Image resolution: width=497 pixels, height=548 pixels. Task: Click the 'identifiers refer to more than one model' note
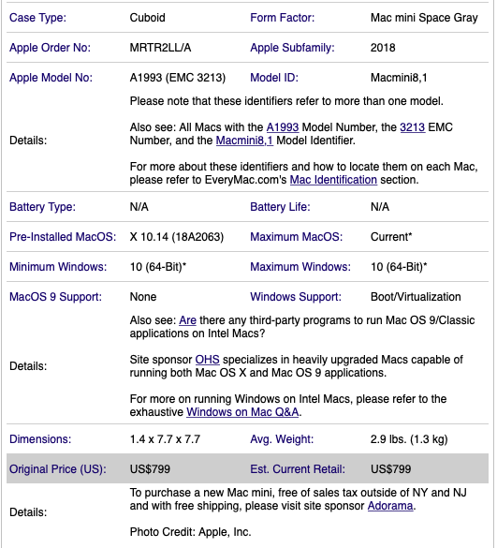(286, 101)
